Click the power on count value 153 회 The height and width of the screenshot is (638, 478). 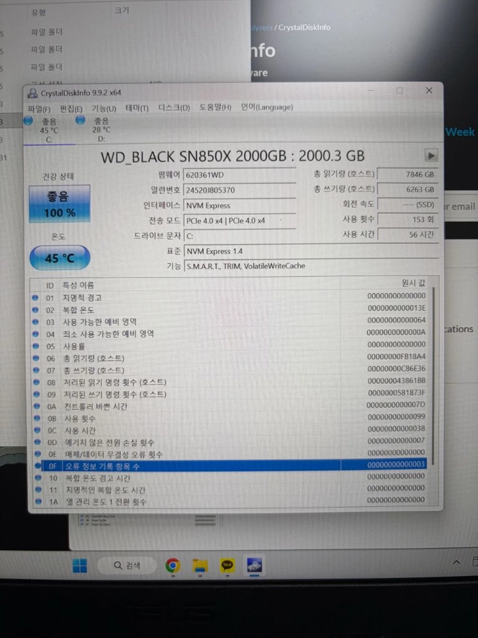pos(407,219)
